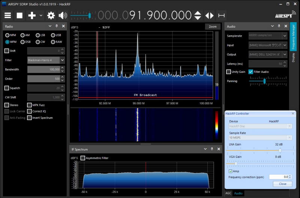Adjust the LNA Gain slider
The width and height of the screenshot is (300, 198).
pyautogui.click(x=280, y=150)
